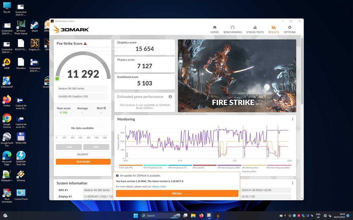The height and width of the screenshot is (220, 353).
Task: Select the Control Panel desktop icon
Action: [21, 194]
